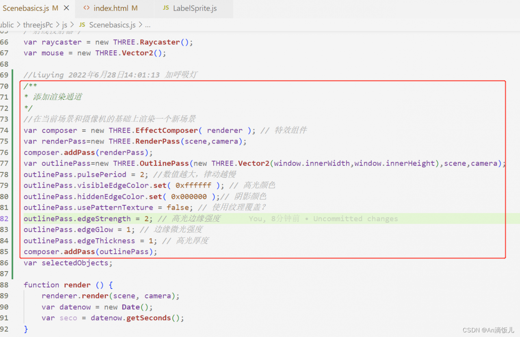Select line number 69 in the gutter

(x=4, y=75)
